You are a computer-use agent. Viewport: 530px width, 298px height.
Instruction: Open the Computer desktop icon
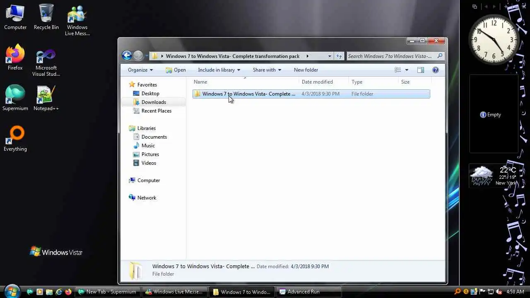pyautogui.click(x=15, y=17)
